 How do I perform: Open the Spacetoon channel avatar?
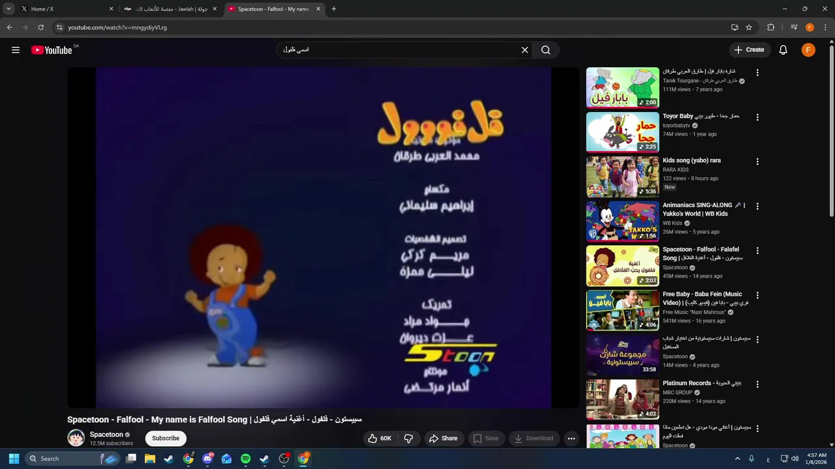(76, 438)
